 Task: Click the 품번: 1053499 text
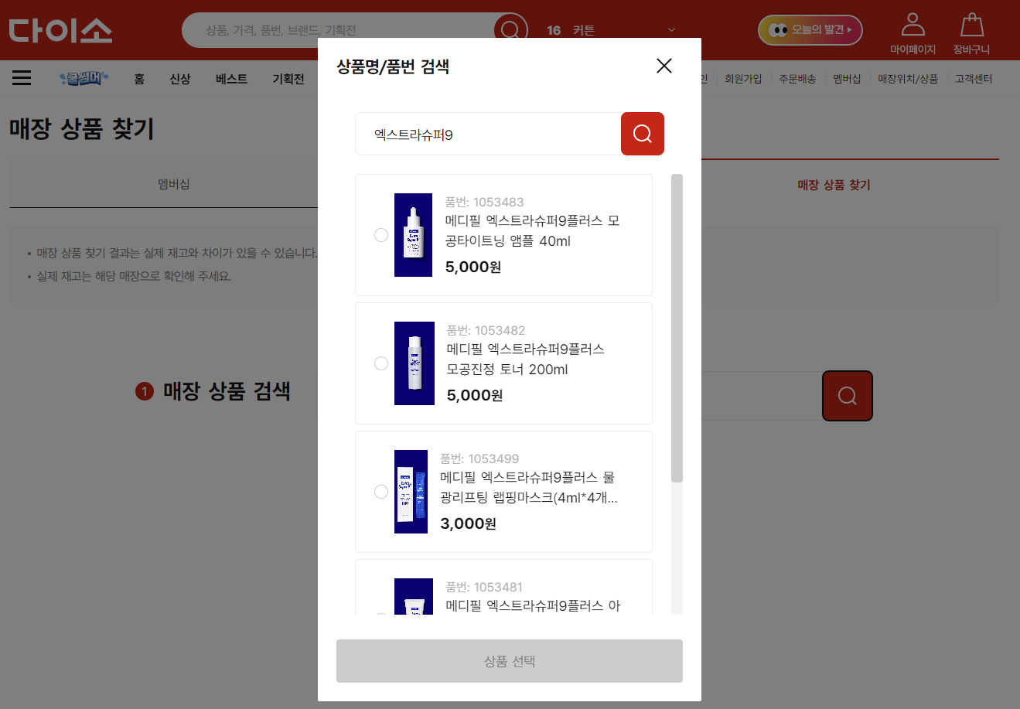pyautogui.click(x=479, y=458)
